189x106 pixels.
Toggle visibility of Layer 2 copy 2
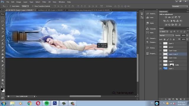click(x=160, y=54)
